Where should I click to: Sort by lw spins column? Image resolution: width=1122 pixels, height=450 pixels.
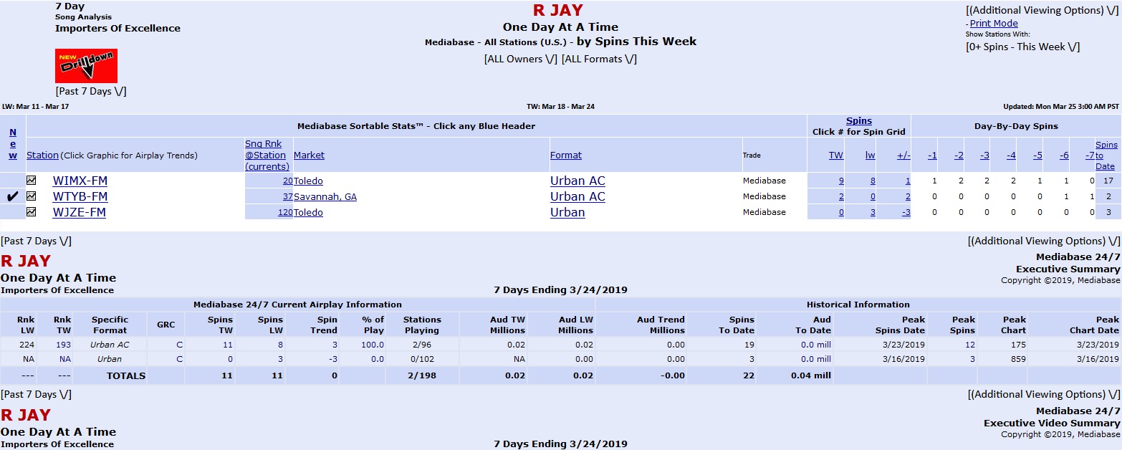870,155
